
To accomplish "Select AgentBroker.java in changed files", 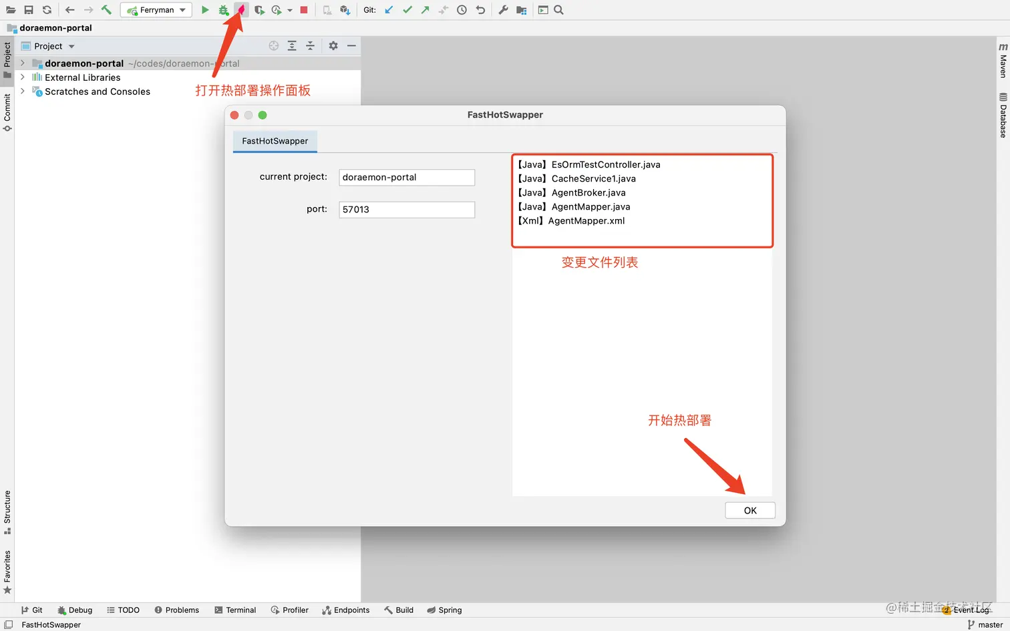I will point(572,192).
